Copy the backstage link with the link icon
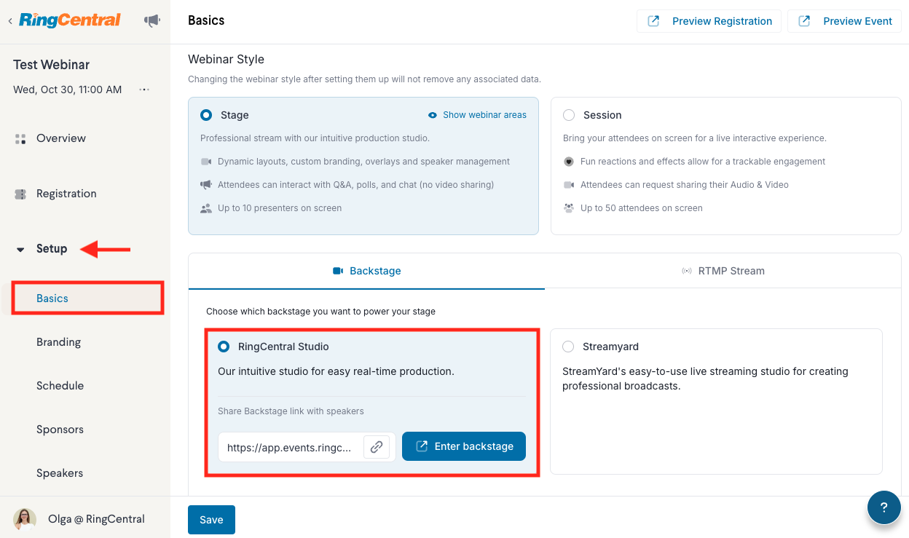Image resolution: width=909 pixels, height=538 pixels. (377, 447)
